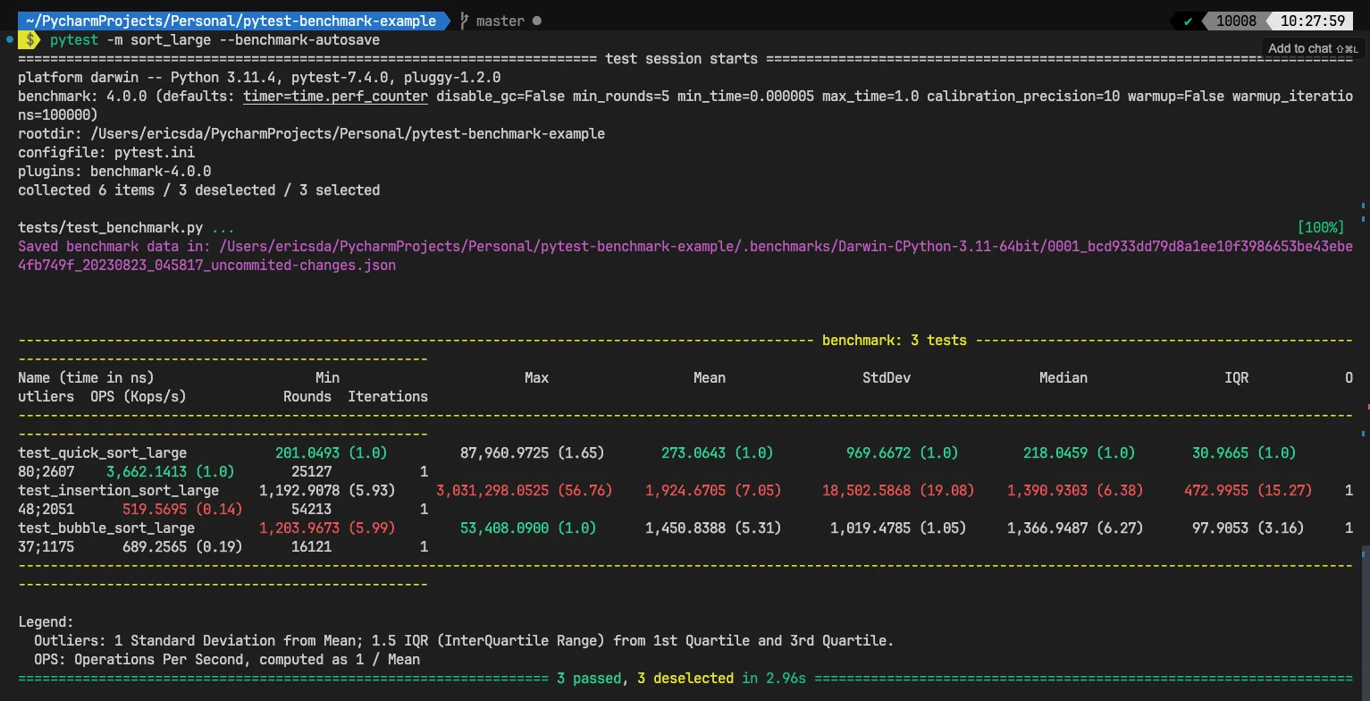This screenshot has width=1370, height=701.
Task: Click the 'collected 6 items' line
Action: [x=198, y=190]
